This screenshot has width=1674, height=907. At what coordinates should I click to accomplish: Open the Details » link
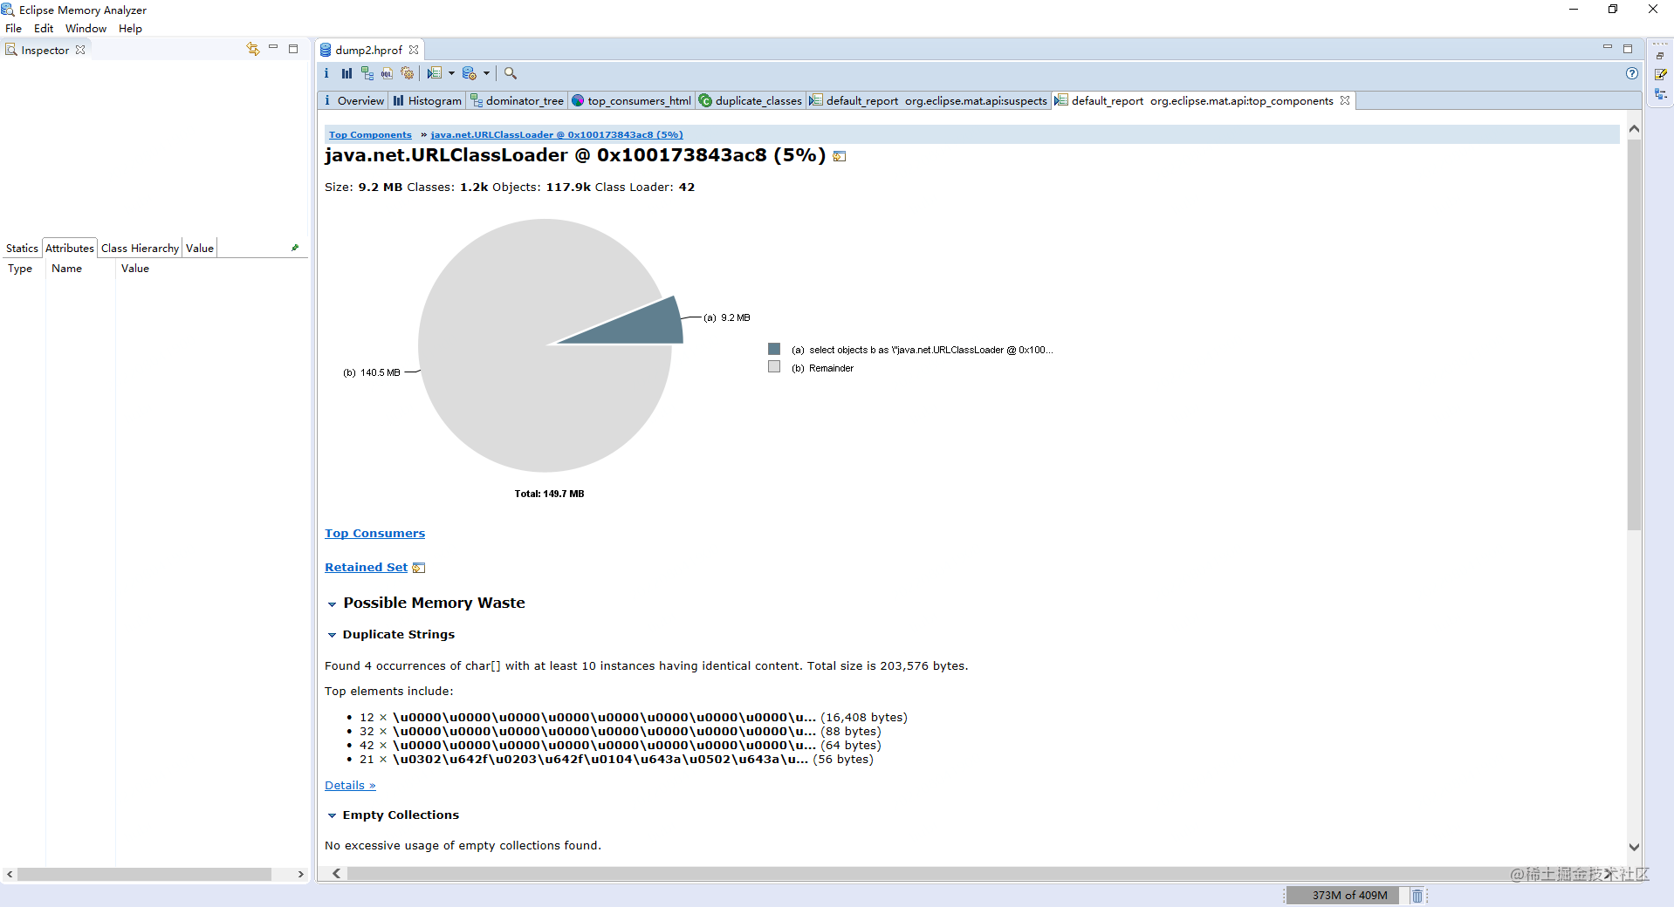(x=350, y=785)
